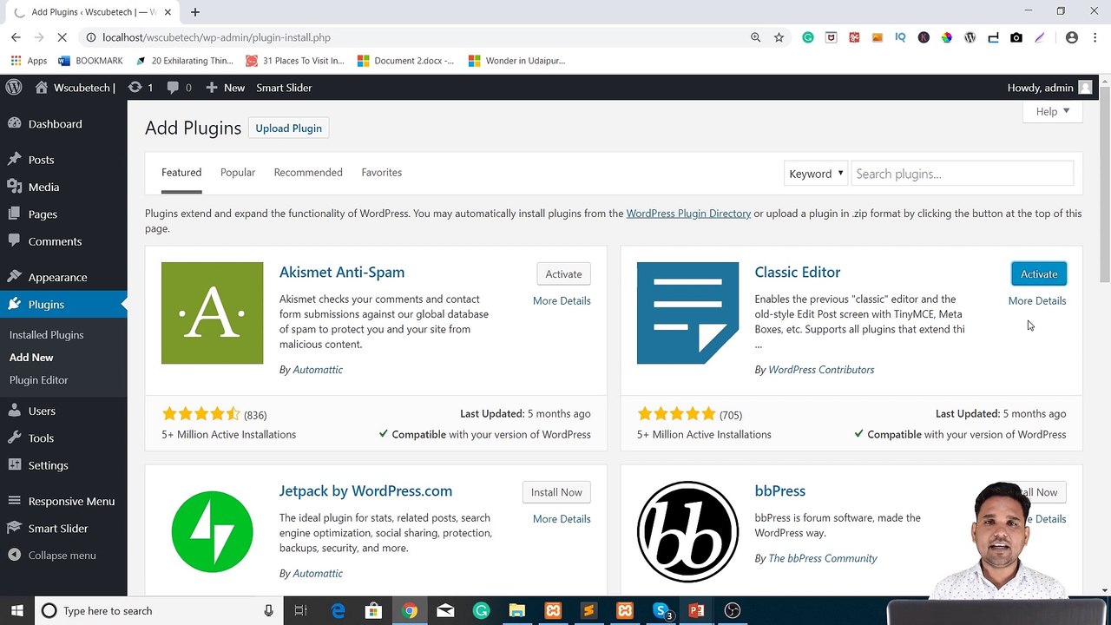Stop loading the page
Screen dimensions: 1111x625
(62, 37)
